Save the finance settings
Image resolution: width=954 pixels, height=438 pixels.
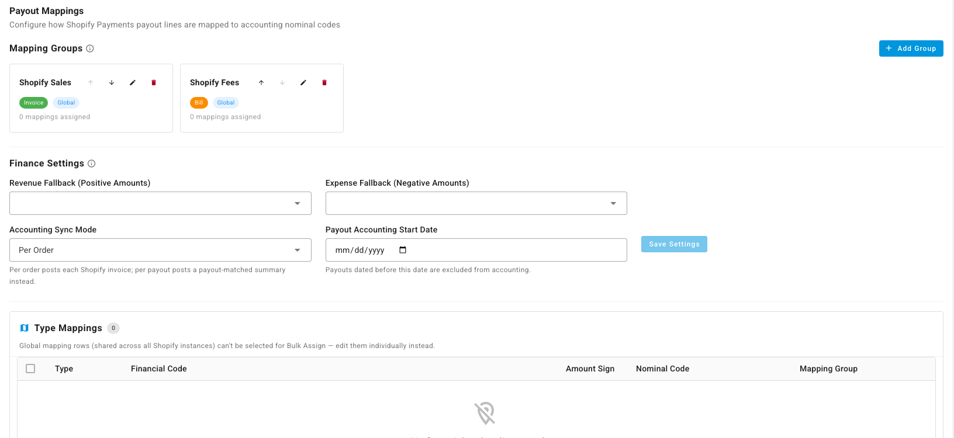(x=674, y=244)
